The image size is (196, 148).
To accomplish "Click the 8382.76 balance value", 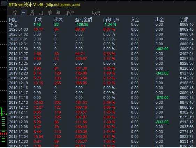I will click(187, 112).
